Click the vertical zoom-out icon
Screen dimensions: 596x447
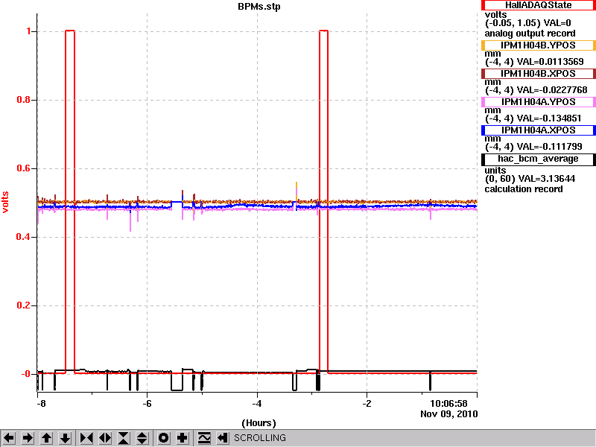click(142, 438)
